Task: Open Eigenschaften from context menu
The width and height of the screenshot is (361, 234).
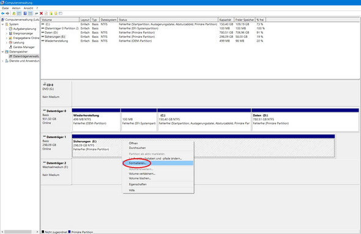Action: [x=158, y=184]
